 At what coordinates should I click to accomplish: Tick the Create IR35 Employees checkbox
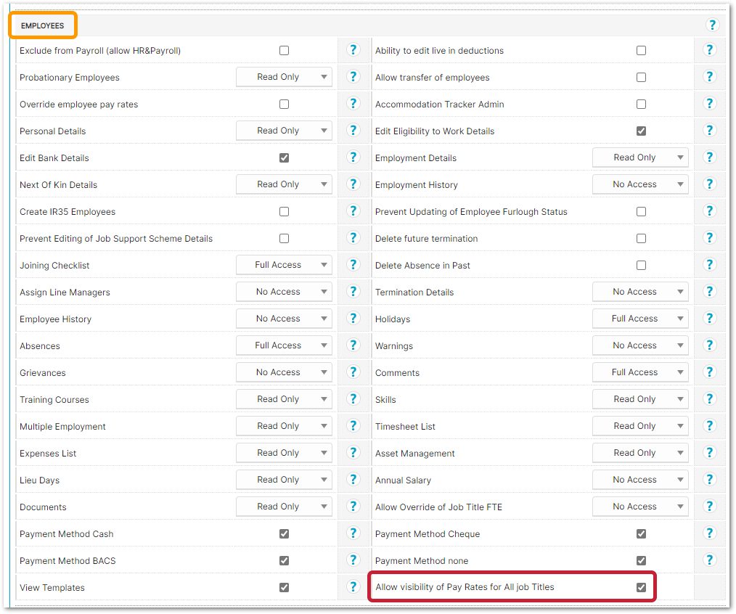[284, 212]
